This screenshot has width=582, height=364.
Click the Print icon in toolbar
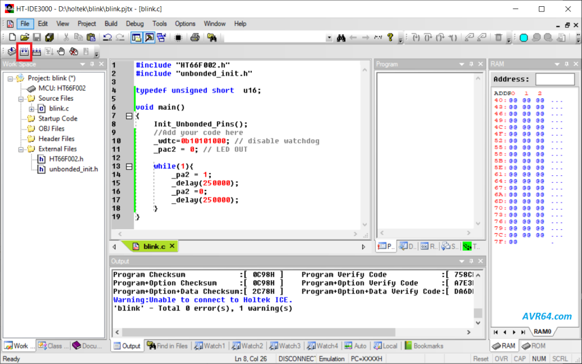(195, 38)
